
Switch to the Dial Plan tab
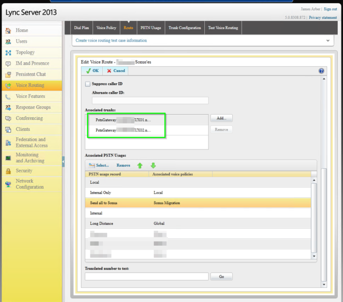[x=82, y=28]
